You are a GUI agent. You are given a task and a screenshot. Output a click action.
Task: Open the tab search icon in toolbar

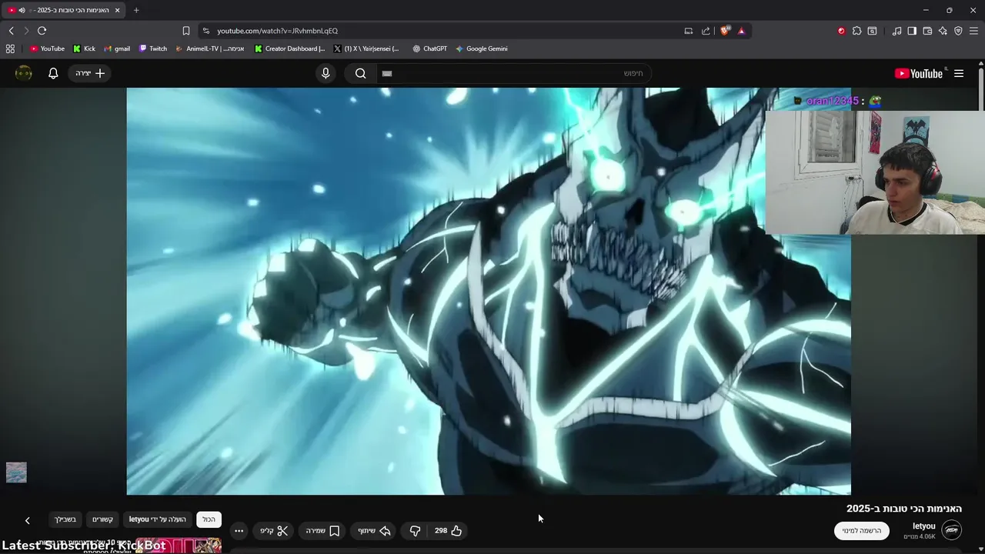click(x=872, y=31)
